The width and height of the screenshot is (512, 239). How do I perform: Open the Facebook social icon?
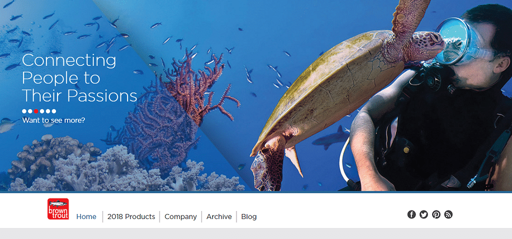pos(411,214)
